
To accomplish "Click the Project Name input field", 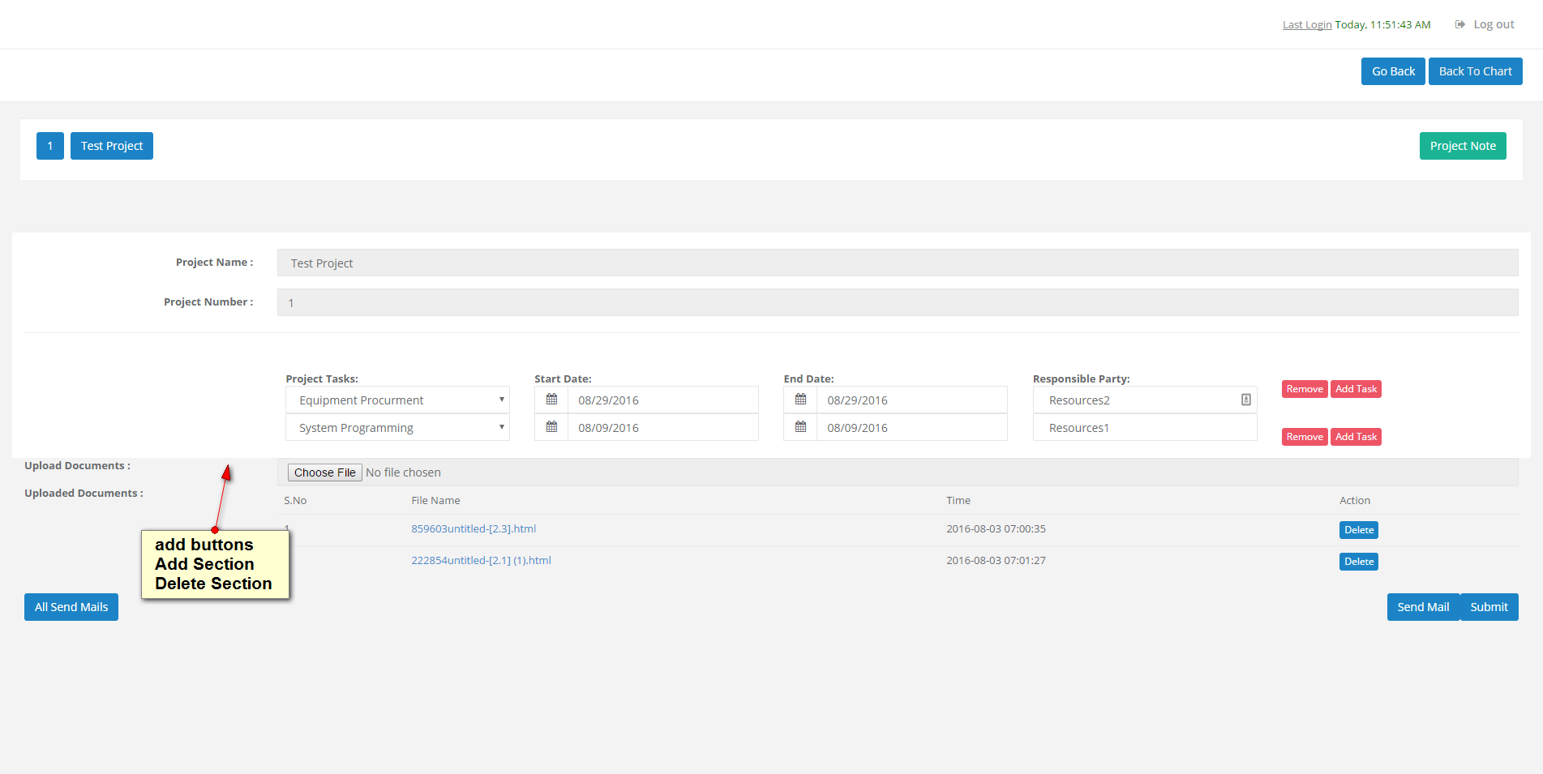I will click(898, 263).
